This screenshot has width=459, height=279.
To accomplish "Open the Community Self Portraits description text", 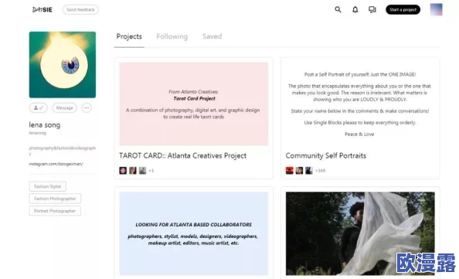I will 360,104.
